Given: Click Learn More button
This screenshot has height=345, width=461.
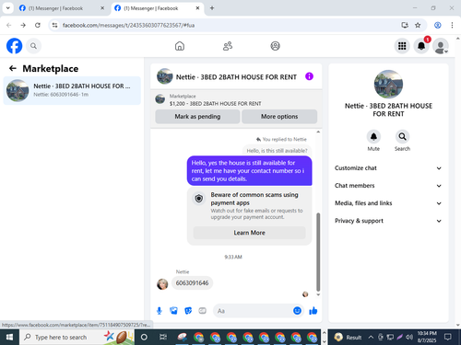Looking at the screenshot, I should coord(249,233).
